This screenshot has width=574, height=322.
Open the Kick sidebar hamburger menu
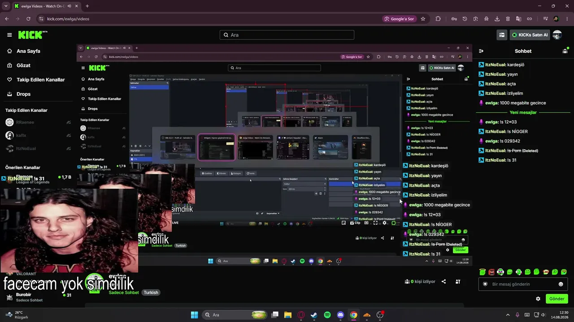point(9,35)
